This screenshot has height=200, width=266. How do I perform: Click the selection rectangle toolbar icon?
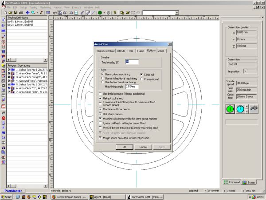(48, 12)
